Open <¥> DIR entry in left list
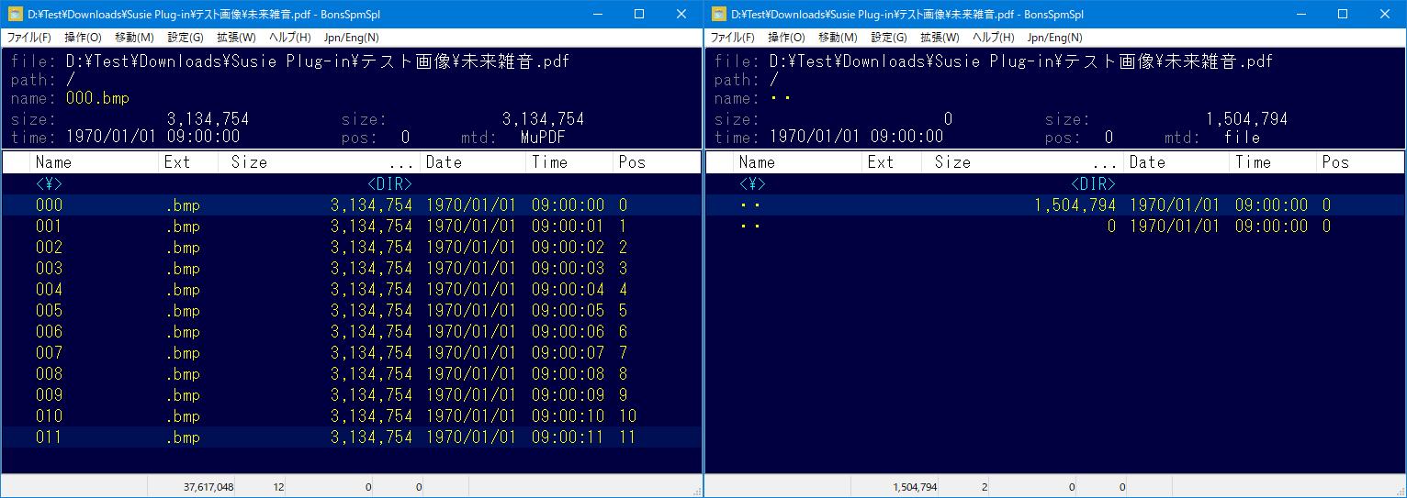The height and width of the screenshot is (498, 1407). [50, 184]
